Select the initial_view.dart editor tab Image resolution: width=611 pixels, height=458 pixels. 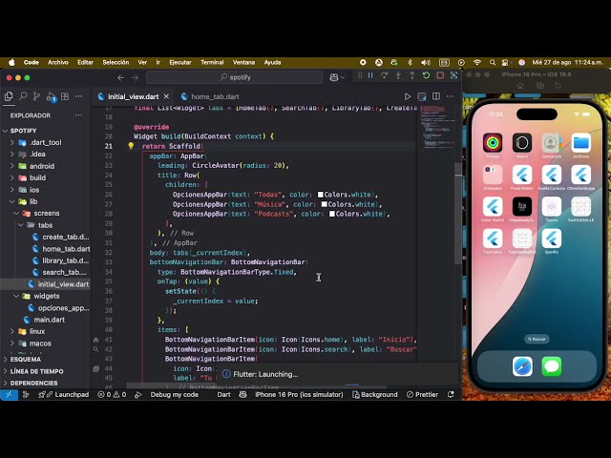pyautogui.click(x=129, y=96)
